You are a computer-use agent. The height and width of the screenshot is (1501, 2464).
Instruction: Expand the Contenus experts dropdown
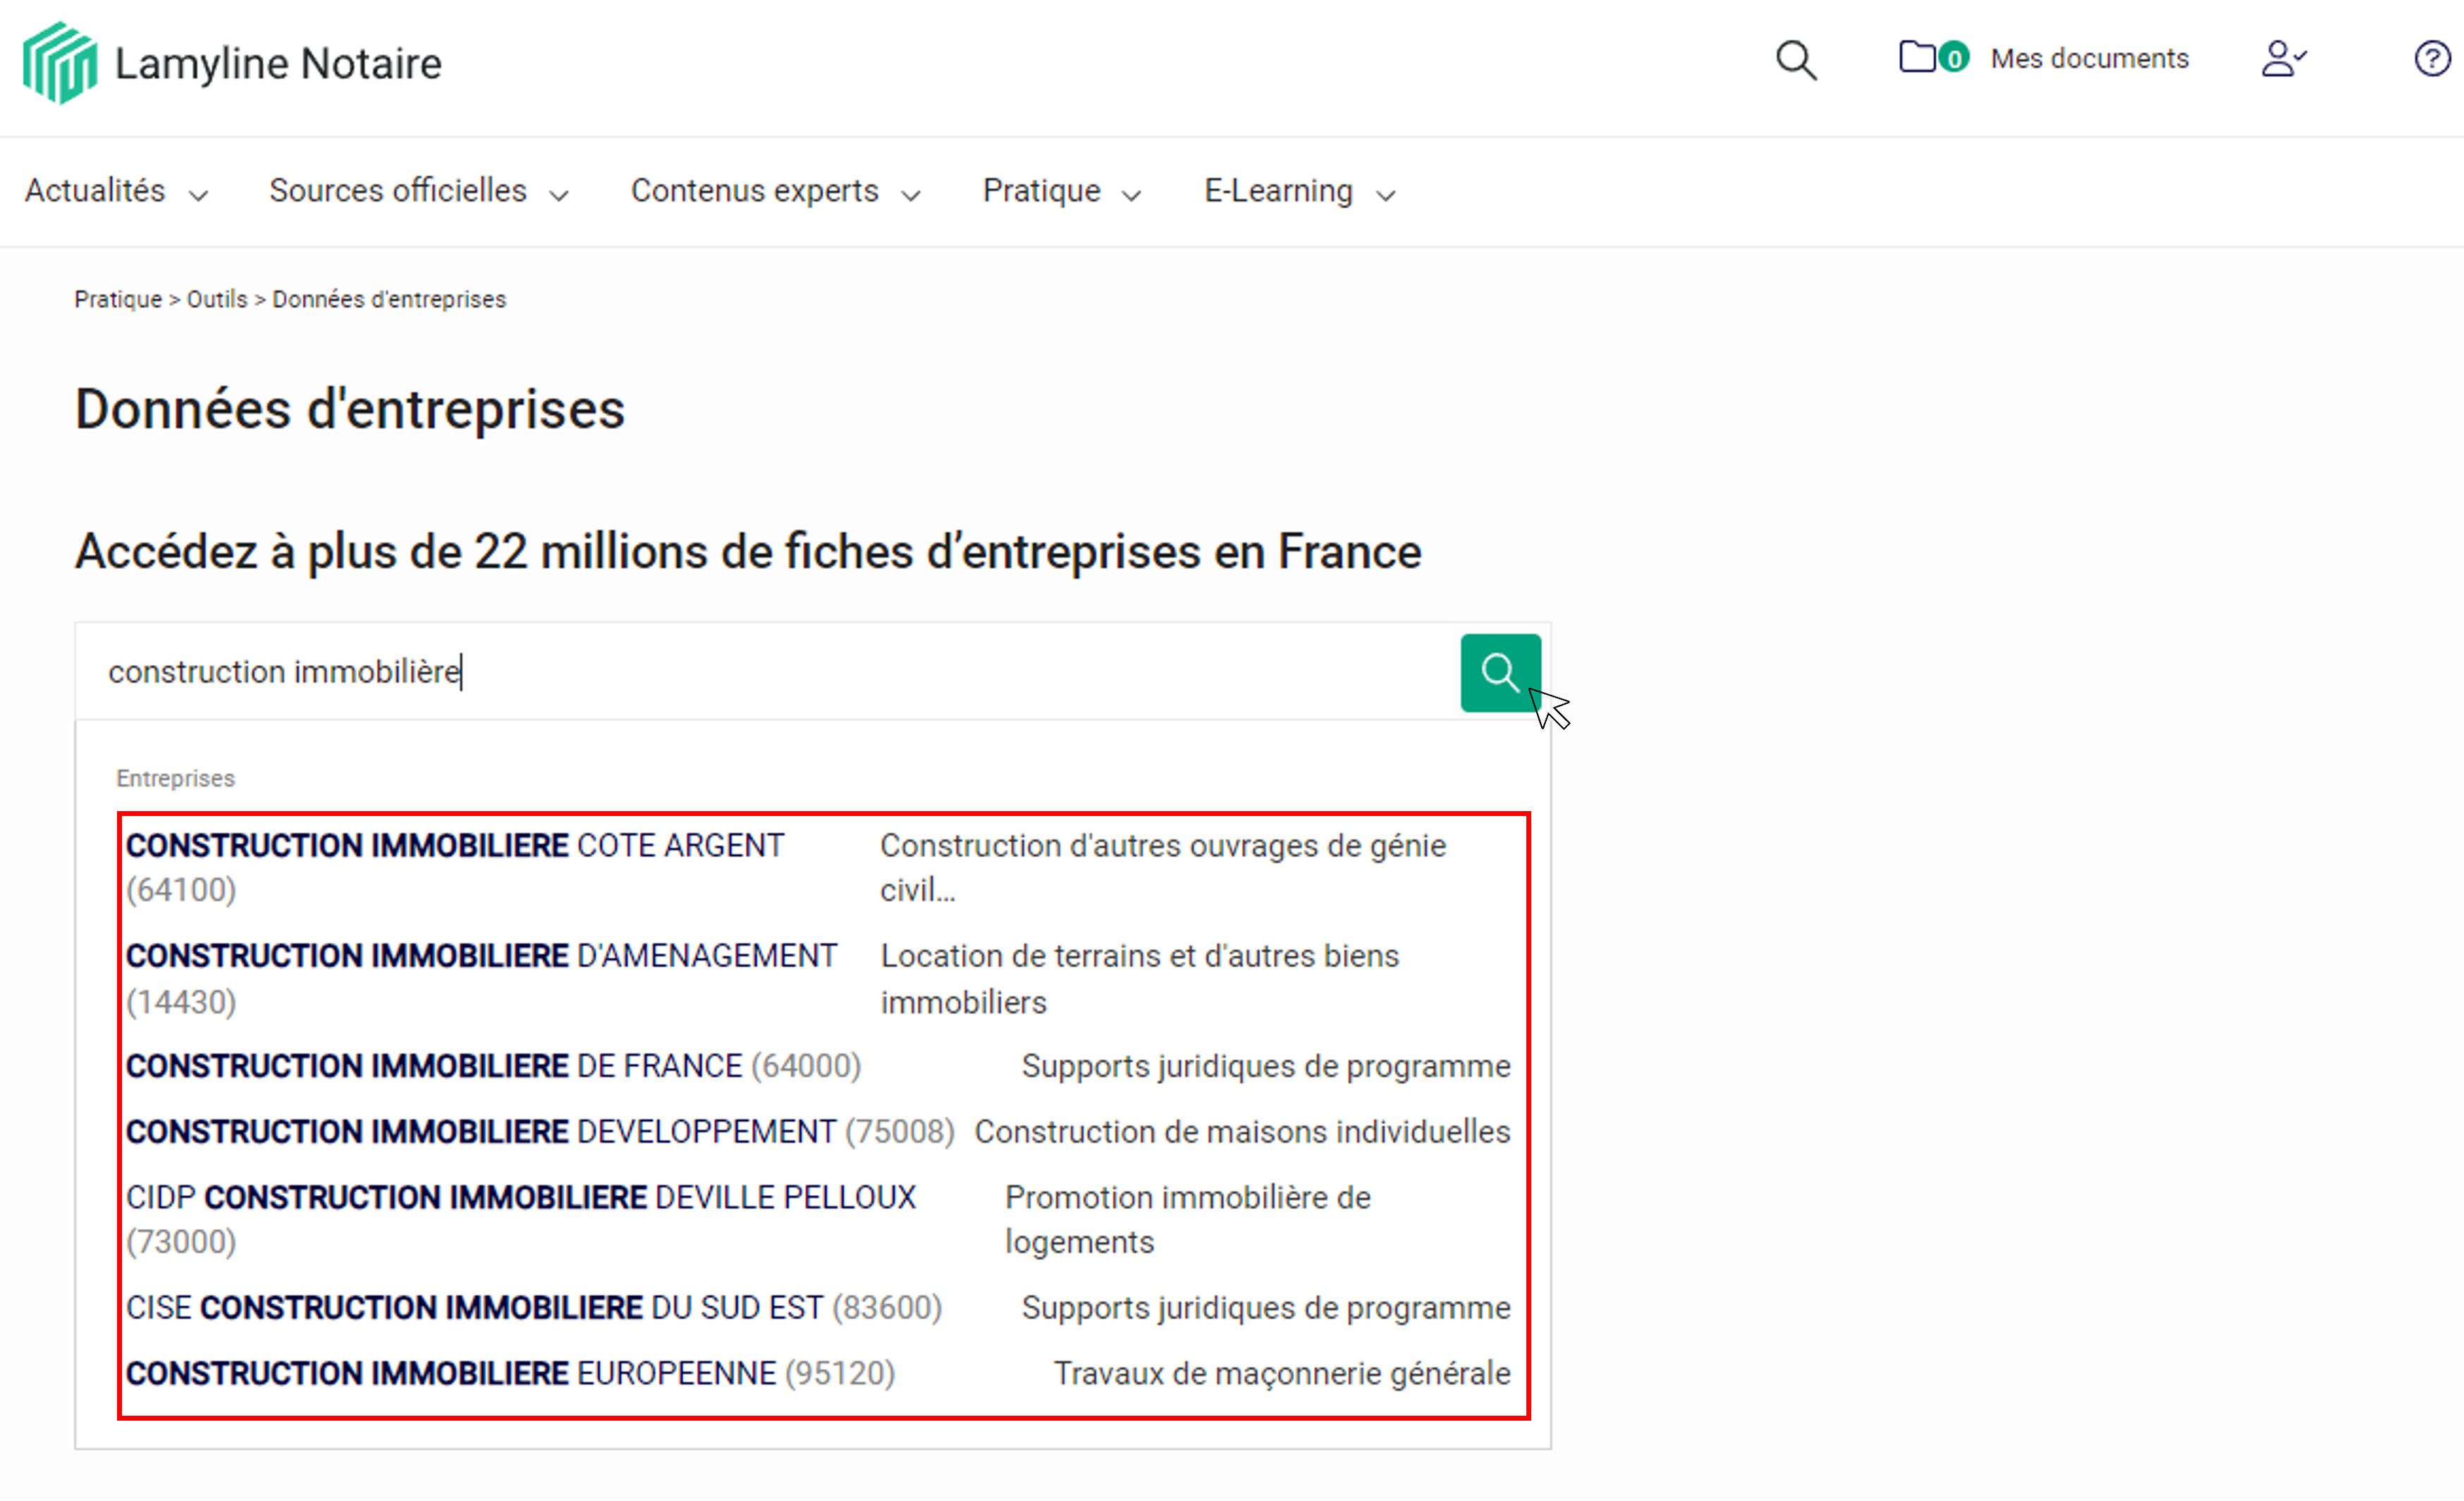(x=755, y=190)
